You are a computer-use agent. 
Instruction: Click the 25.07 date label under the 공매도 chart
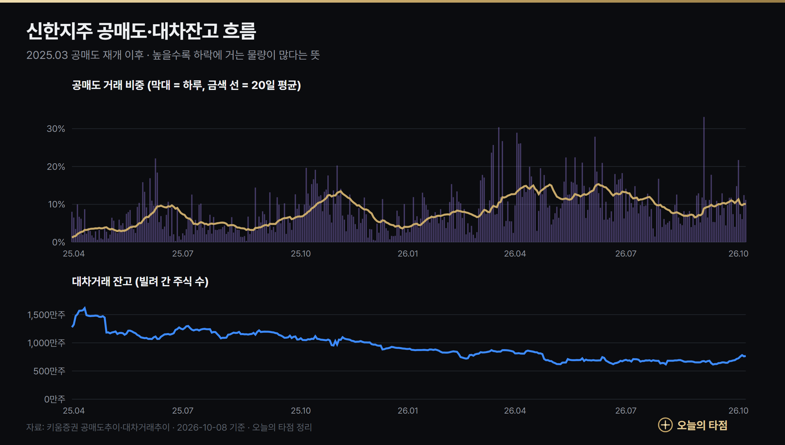pyautogui.click(x=183, y=254)
